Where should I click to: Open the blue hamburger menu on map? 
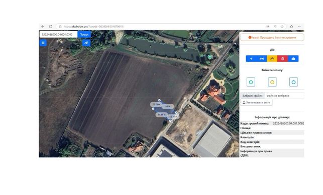click(43, 43)
